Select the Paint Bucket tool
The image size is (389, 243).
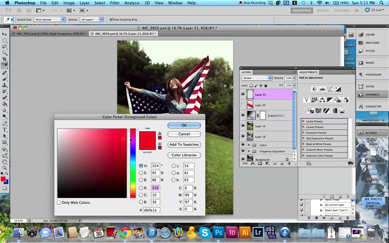pos(5,104)
